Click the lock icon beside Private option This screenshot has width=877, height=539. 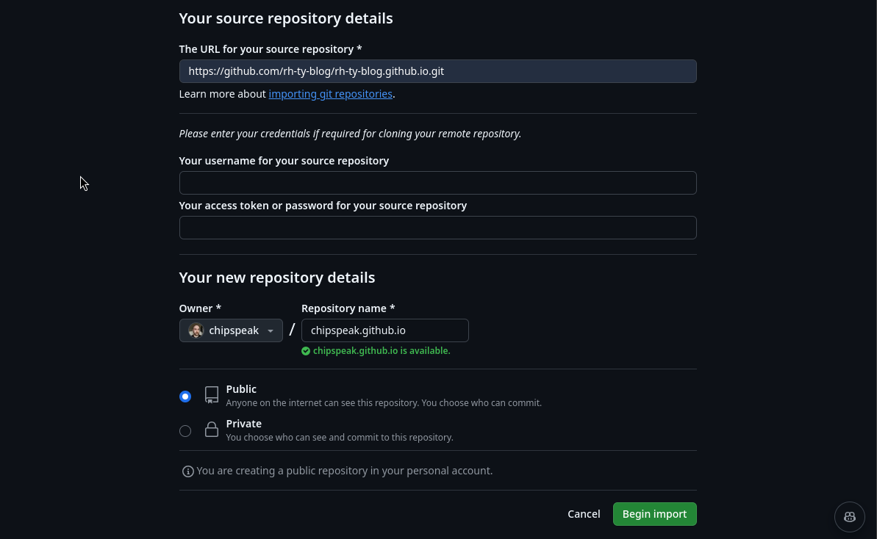point(211,429)
